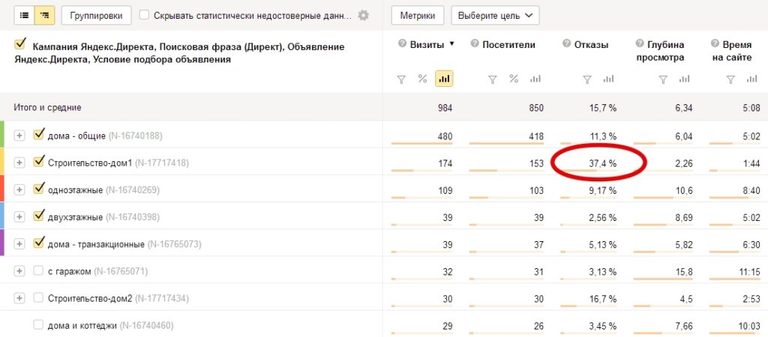Click percent icon under Посетители column
Screen dimensions: 768x337
(x=514, y=79)
